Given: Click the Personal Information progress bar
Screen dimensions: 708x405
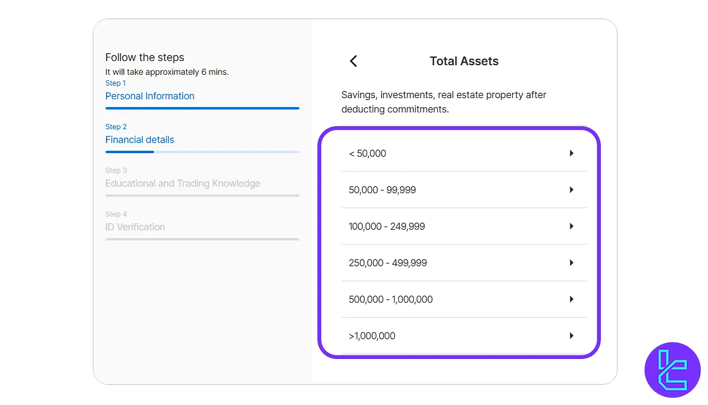Looking at the screenshot, I should click(x=202, y=108).
